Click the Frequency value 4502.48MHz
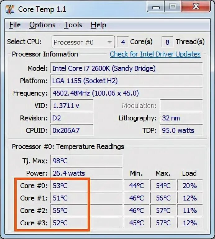 point(126,93)
